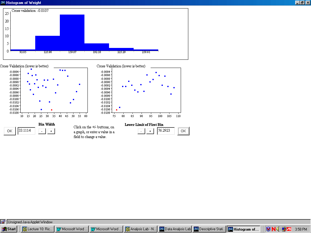Switch to Descriptive Stati... taskbar window

point(209,229)
